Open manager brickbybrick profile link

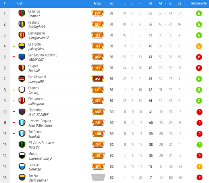pyautogui.click(x=37, y=27)
